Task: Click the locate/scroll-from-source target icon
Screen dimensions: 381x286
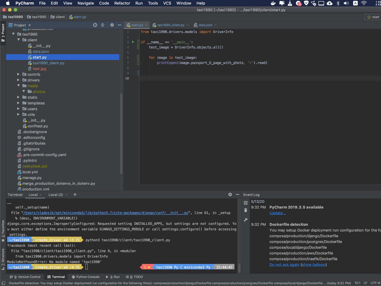Action: coord(95,25)
